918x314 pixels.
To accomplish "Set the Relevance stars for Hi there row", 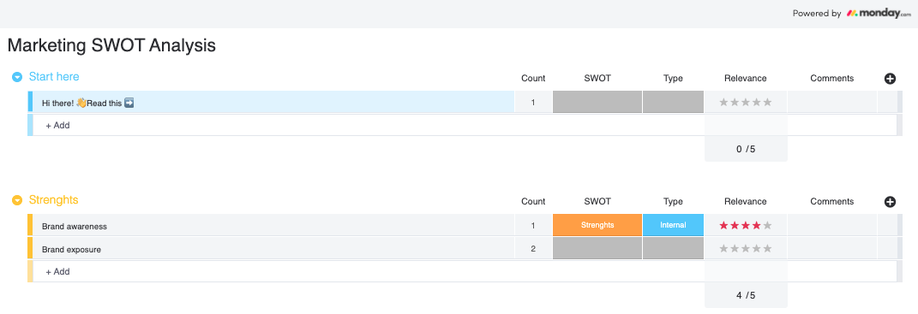I will coord(746,103).
